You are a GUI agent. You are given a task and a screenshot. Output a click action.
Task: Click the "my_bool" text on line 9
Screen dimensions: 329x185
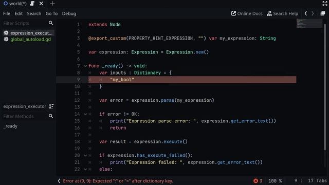[122, 80]
